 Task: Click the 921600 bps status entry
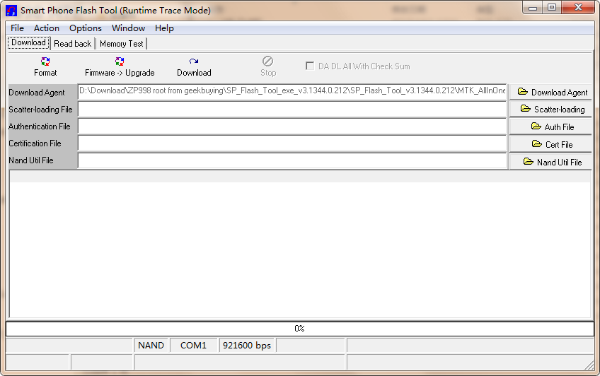247,346
